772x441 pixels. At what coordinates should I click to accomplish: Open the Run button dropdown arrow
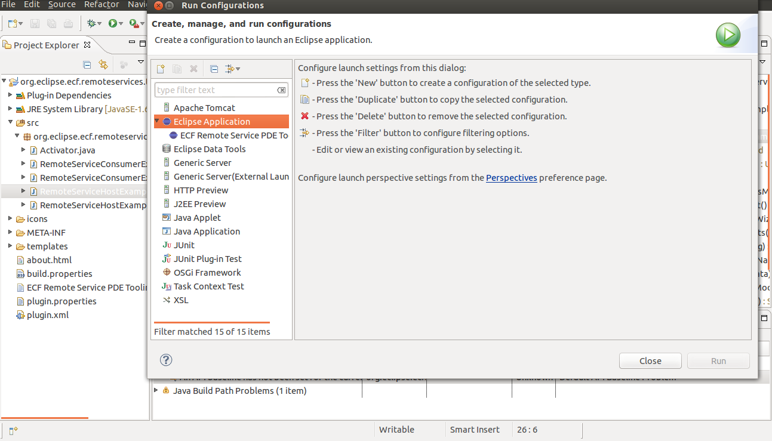pos(121,24)
